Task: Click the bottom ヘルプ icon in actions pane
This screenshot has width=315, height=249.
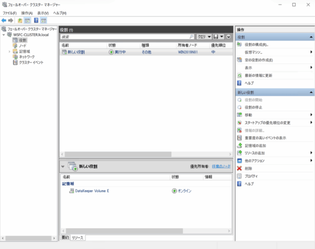Action: point(239,184)
